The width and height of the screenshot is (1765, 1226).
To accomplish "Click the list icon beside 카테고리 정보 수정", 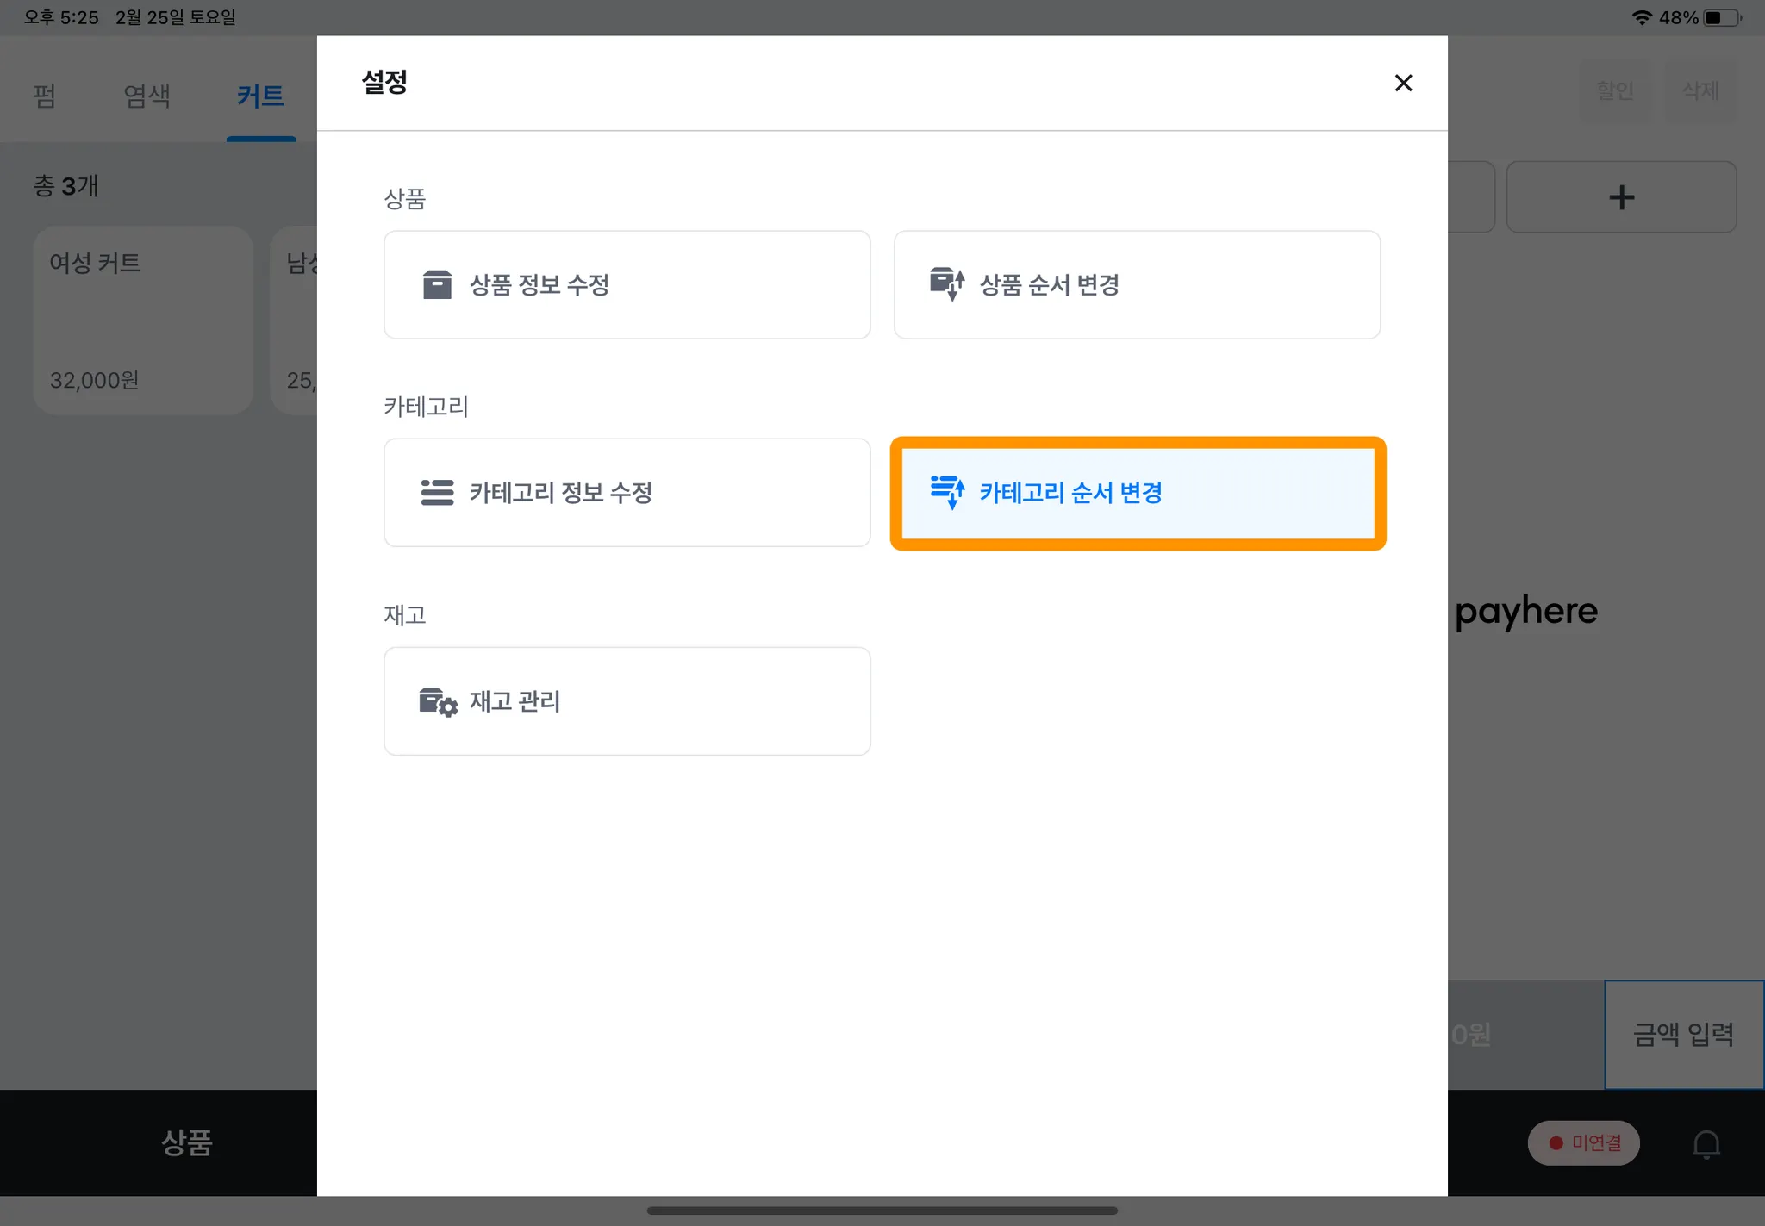I will click(437, 493).
